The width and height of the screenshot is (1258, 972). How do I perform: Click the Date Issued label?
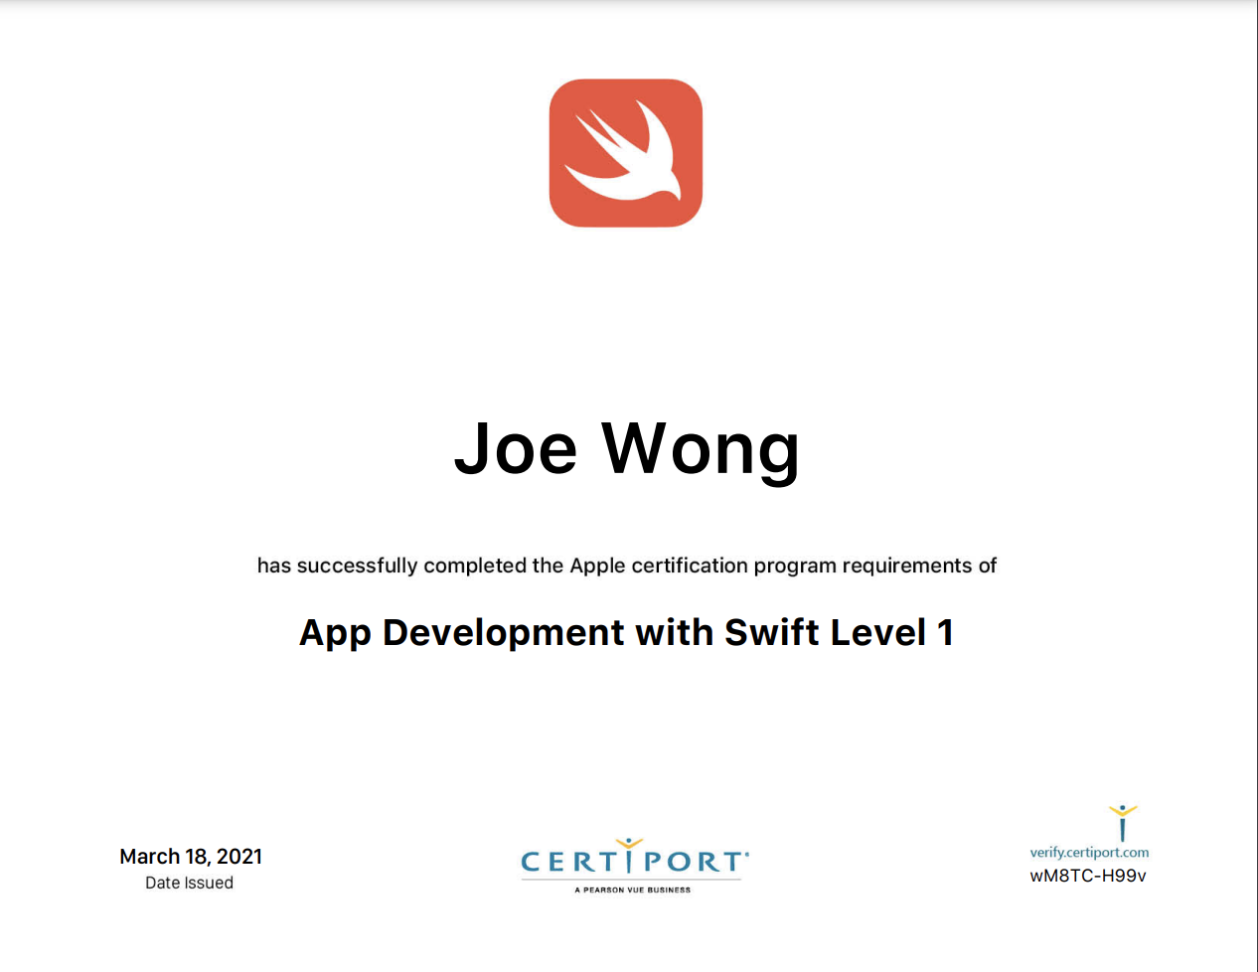click(191, 883)
